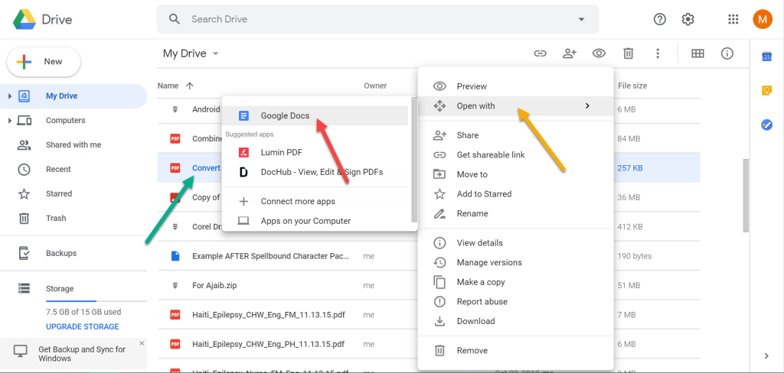784x373 pixels.
Task: Click the New button
Action: 44,62
